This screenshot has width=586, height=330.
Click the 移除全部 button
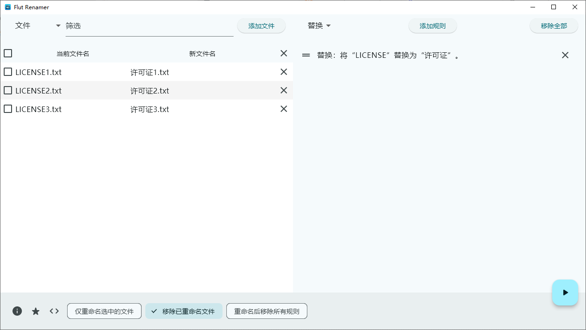pos(554,26)
